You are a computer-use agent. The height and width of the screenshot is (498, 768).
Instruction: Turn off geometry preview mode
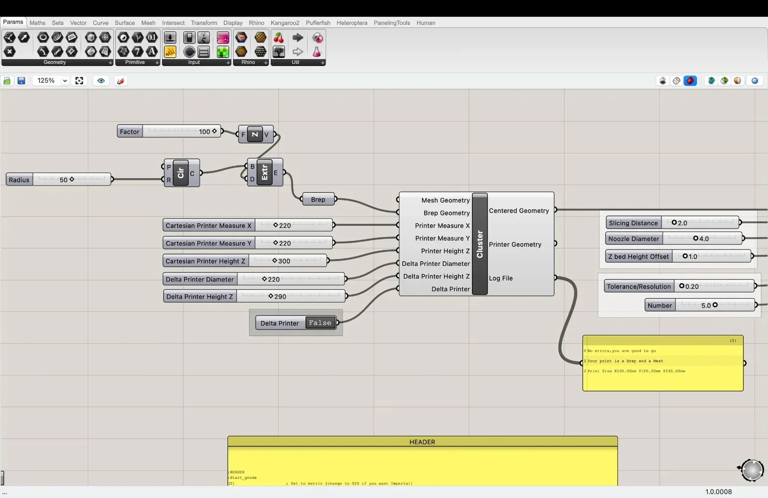[x=663, y=81]
